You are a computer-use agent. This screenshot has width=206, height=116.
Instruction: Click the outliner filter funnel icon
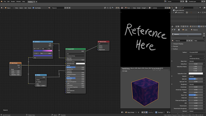pos(200,8)
